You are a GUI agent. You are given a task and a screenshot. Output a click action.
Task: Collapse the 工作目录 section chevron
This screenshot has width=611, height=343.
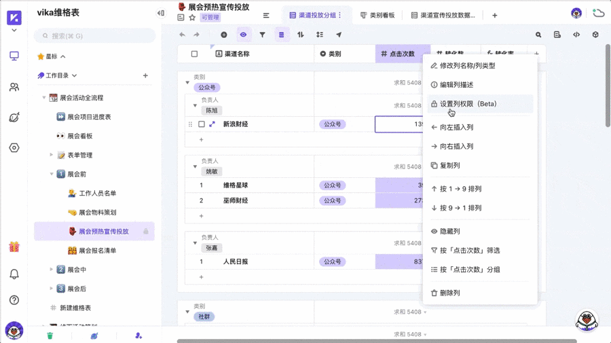[x=75, y=75]
